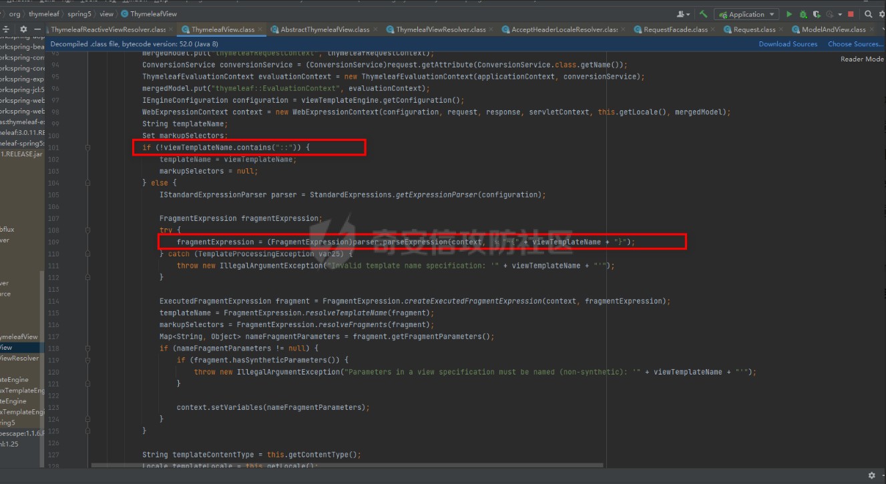Open Search Everywhere magnifier
This screenshot has height=484, width=886.
click(x=869, y=14)
